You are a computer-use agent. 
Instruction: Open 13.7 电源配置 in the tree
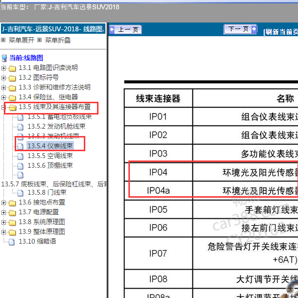[x=39, y=212]
